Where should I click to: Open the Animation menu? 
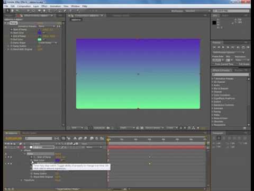pos(56,6)
